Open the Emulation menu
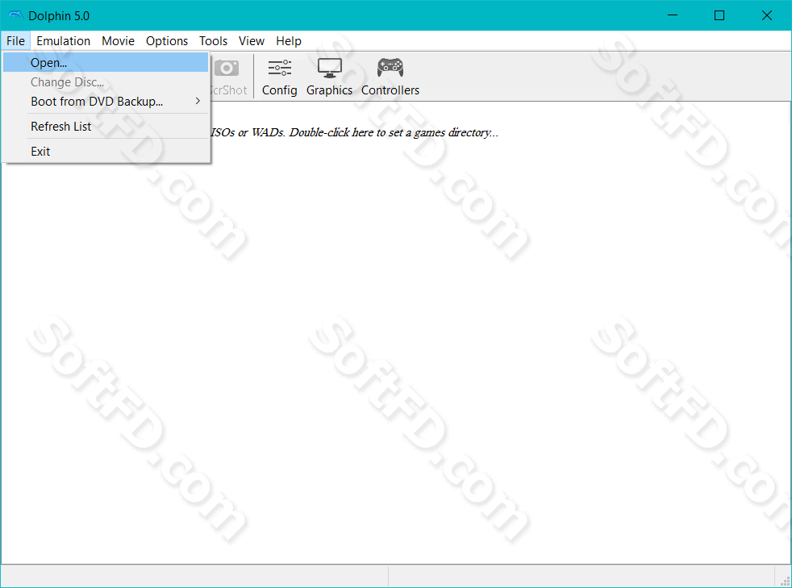The image size is (792, 588). point(63,41)
